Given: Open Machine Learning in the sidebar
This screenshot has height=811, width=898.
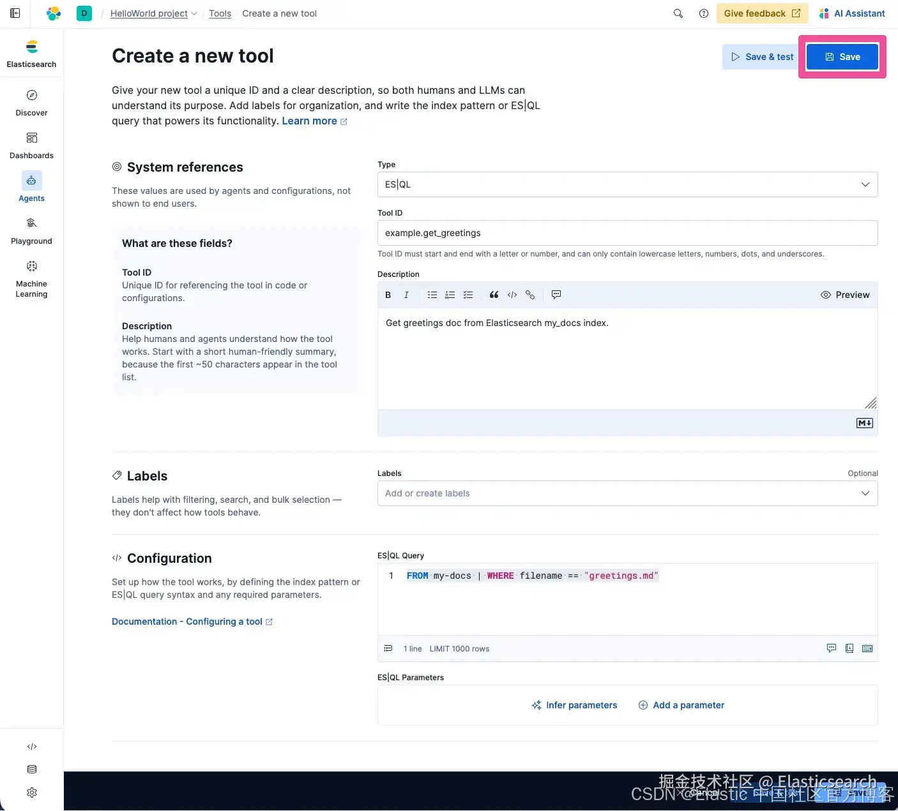Looking at the screenshot, I should pos(32,279).
